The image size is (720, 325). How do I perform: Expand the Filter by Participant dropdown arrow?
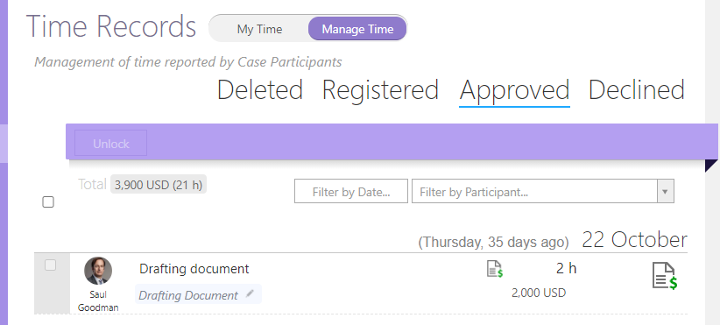pyautogui.click(x=666, y=191)
